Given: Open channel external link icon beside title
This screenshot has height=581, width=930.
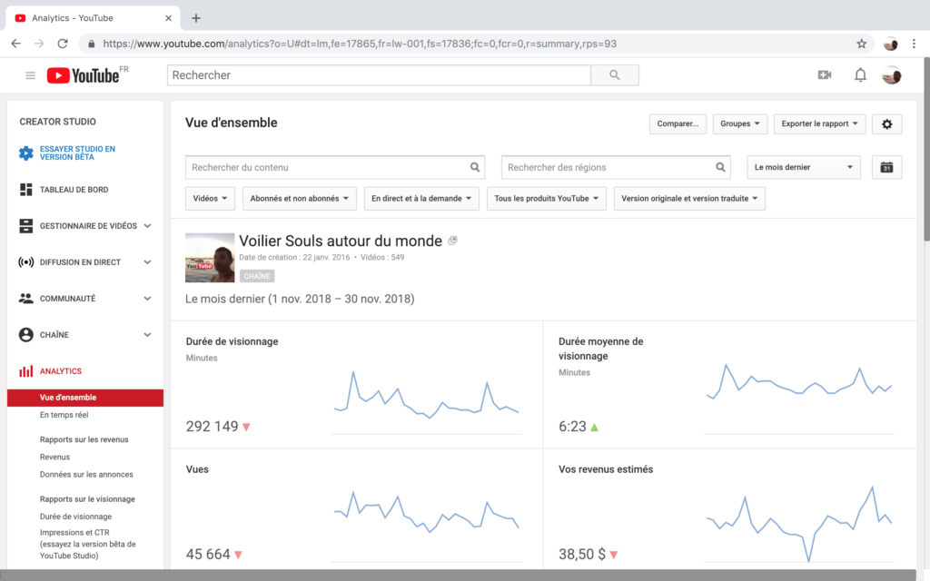Looking at the screenshot, I should coord(452,240).
